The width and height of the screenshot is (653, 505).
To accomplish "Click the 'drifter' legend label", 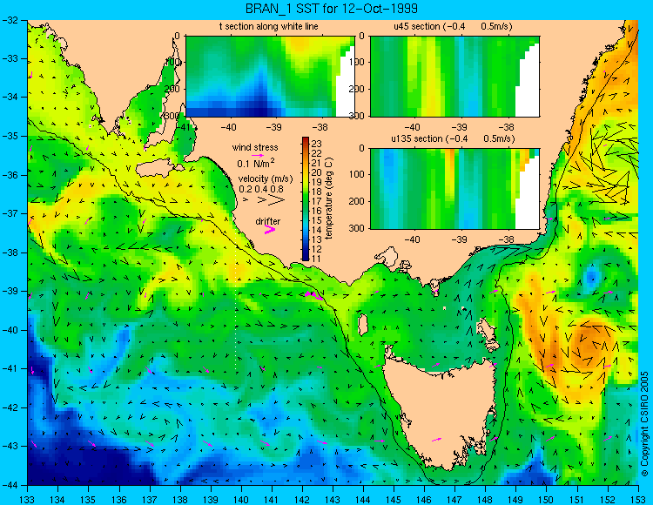I will (268, 221).
